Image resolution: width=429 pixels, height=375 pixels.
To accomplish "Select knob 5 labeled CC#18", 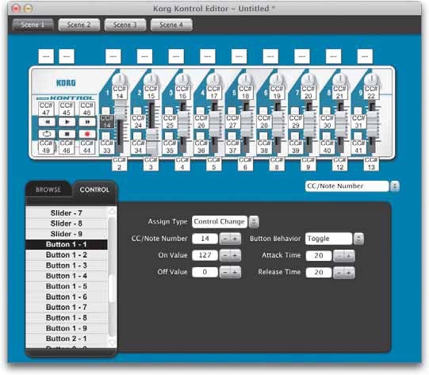I will [x=245, y=93].
